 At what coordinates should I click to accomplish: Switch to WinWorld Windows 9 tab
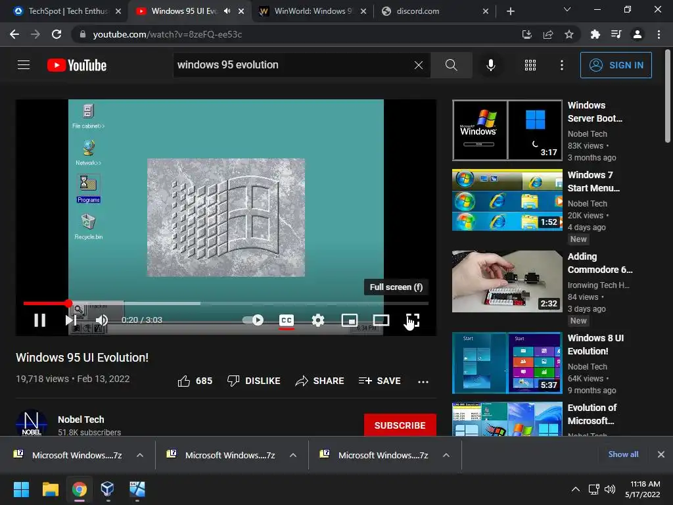[x=312, y=11]
